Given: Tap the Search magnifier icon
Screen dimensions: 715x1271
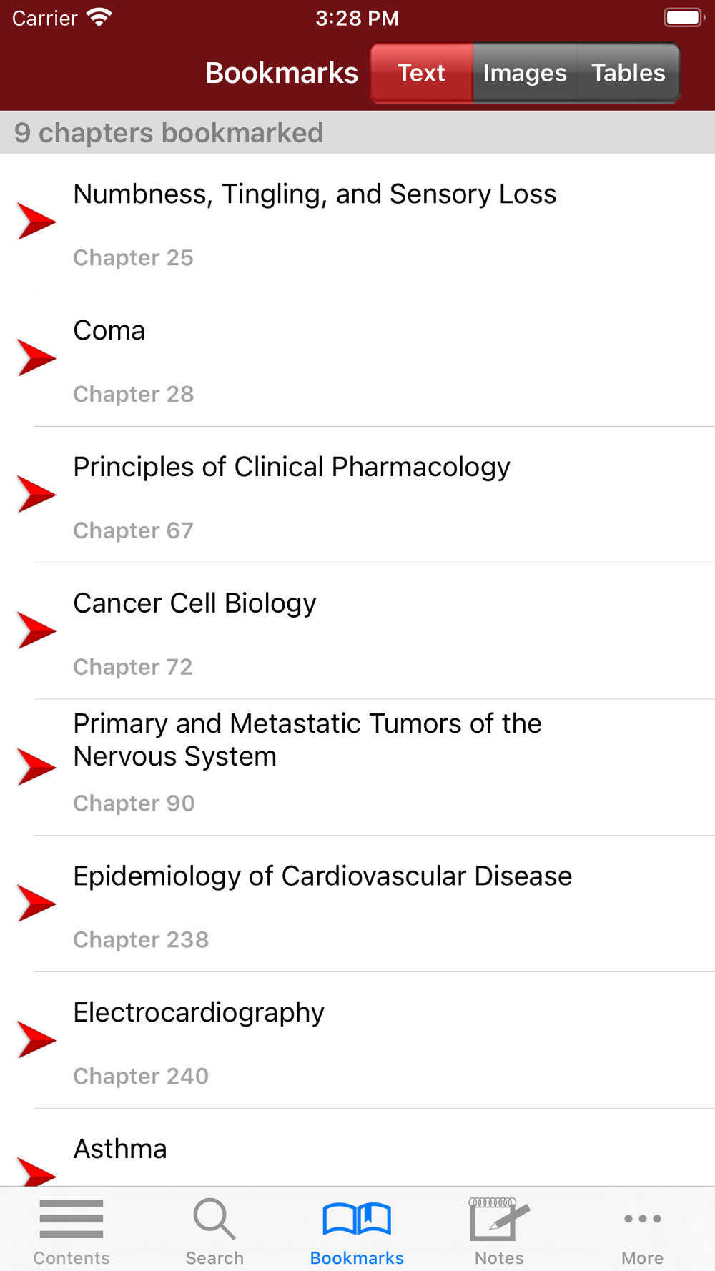Looking at the screenshot, I should [x=214, y=1219].
